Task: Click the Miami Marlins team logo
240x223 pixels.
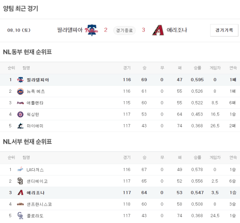Action: click(20, 126)
